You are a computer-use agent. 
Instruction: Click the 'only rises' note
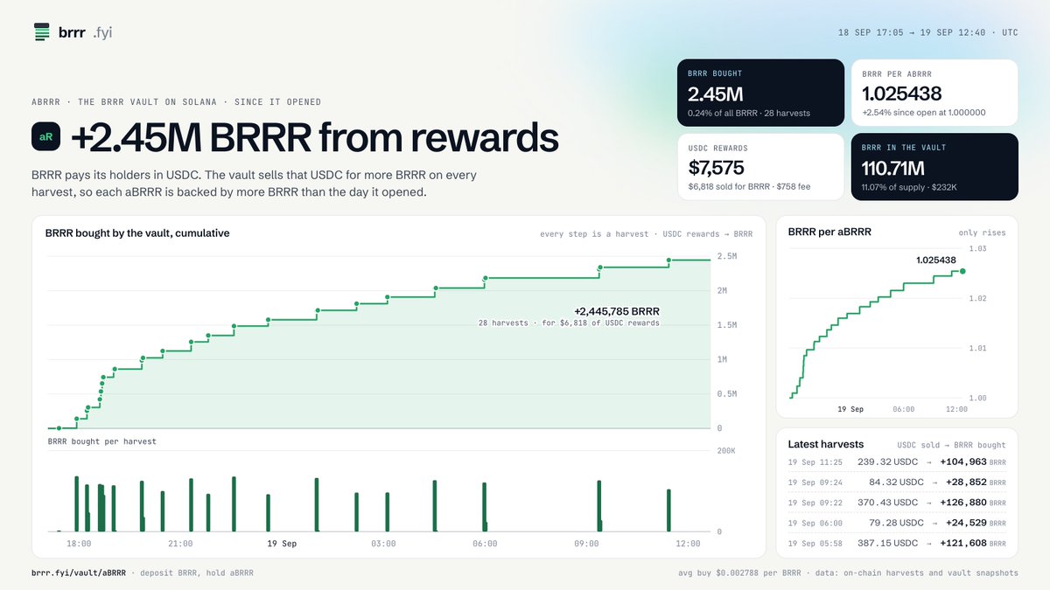pos(983,233)
